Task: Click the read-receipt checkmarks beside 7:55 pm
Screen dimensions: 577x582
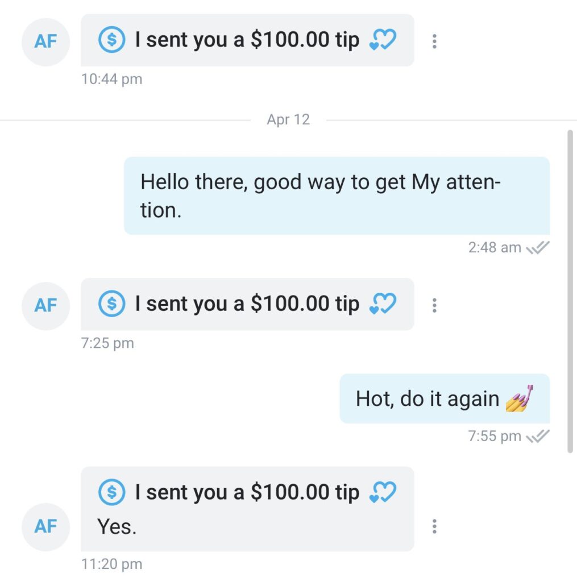Action: (x=538, y=436)
